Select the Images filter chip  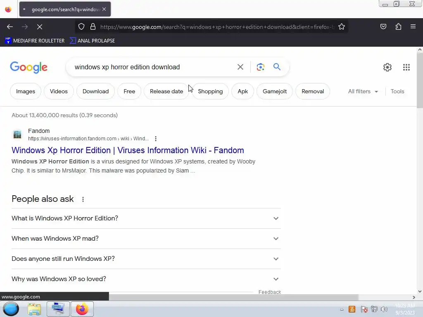(25, 91)
